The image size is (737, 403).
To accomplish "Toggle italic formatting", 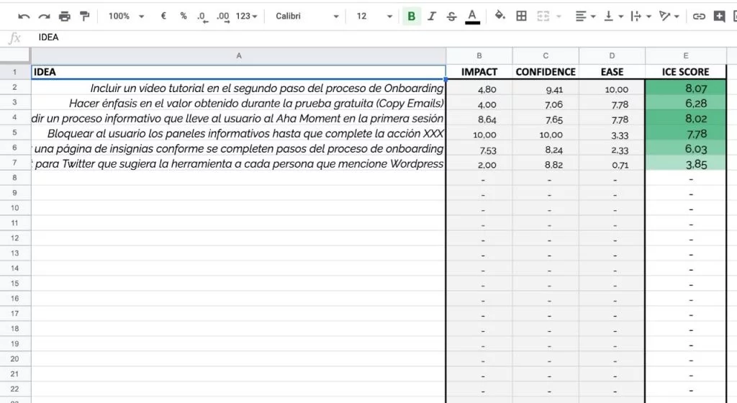I will [x=432, y=16].
